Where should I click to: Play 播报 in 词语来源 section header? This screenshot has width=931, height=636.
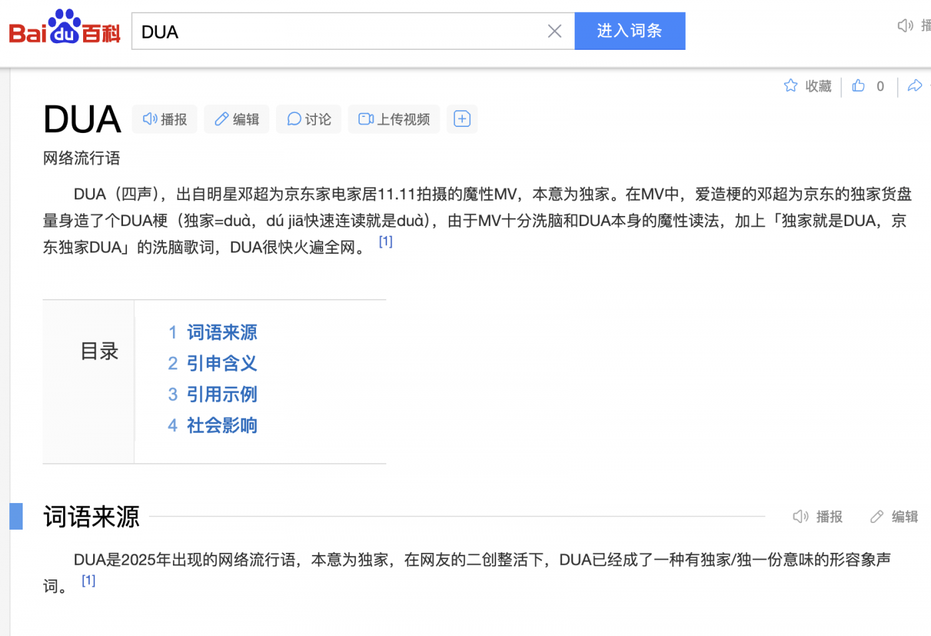[818, 516]
